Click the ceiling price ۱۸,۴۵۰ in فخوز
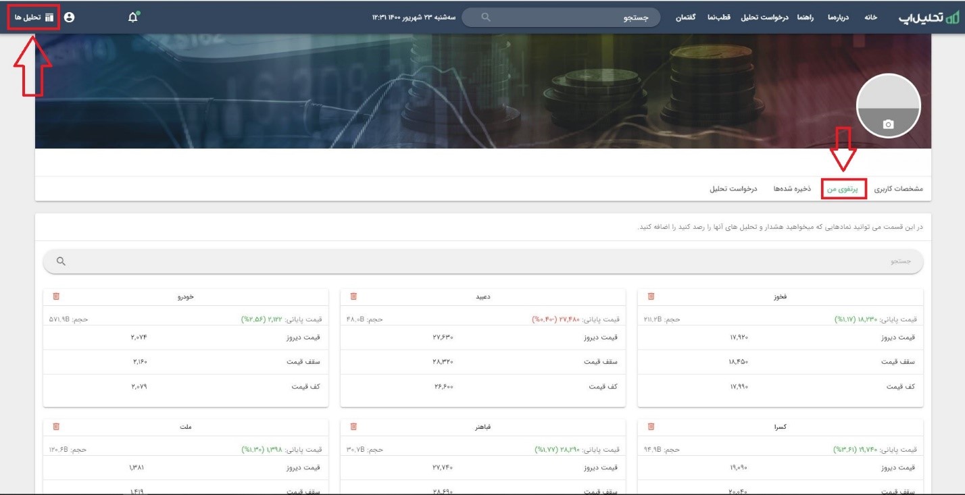The height and width of the screenshot is (495, 965). click(739, 362)
